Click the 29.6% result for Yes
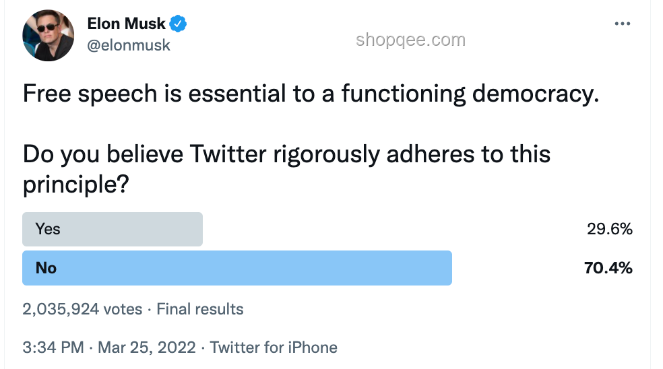Screen dimensions: 663x369 pos(609,229)
